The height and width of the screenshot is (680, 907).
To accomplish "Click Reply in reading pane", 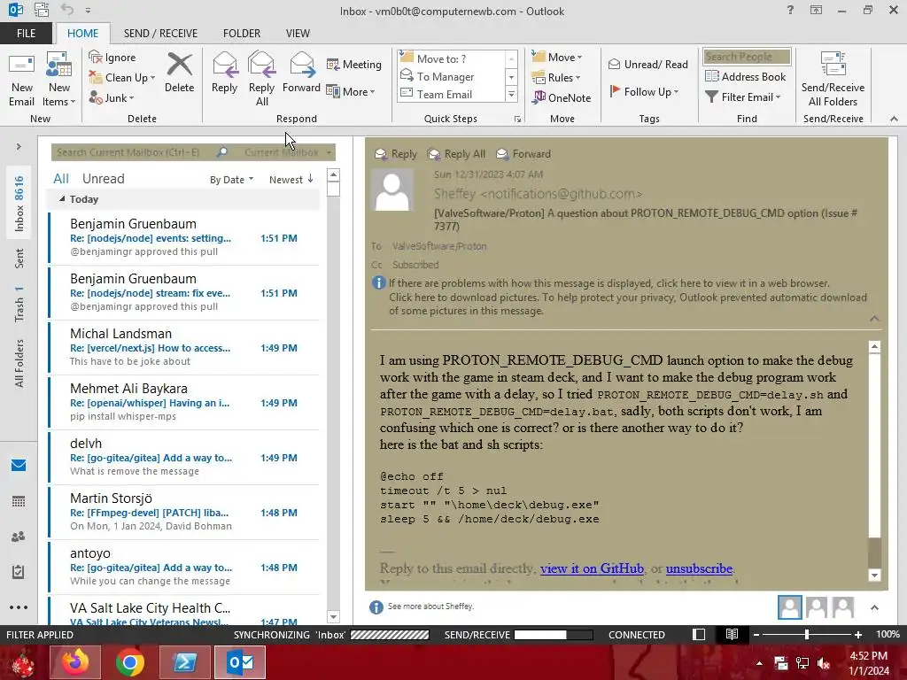I will pos(396,154).
